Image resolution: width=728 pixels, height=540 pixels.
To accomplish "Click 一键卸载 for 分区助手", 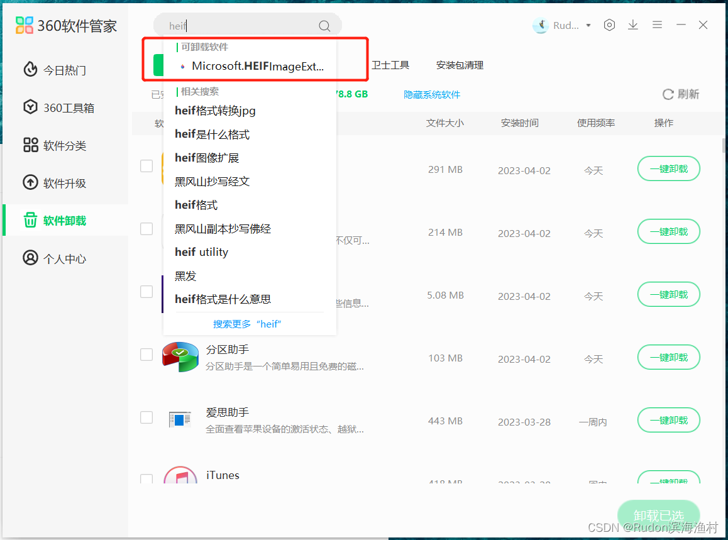I will [668, 358].
